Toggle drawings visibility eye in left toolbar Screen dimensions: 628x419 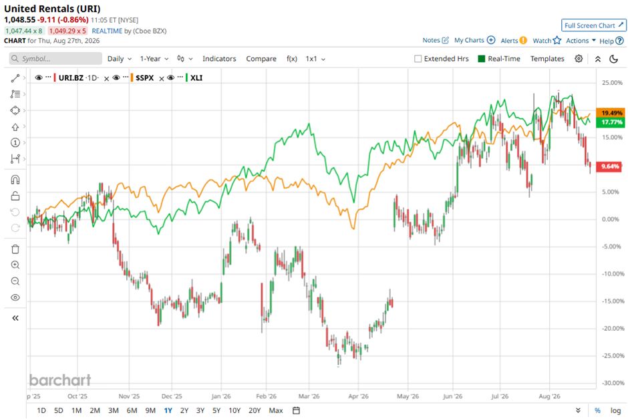click(x=15, y=297)
